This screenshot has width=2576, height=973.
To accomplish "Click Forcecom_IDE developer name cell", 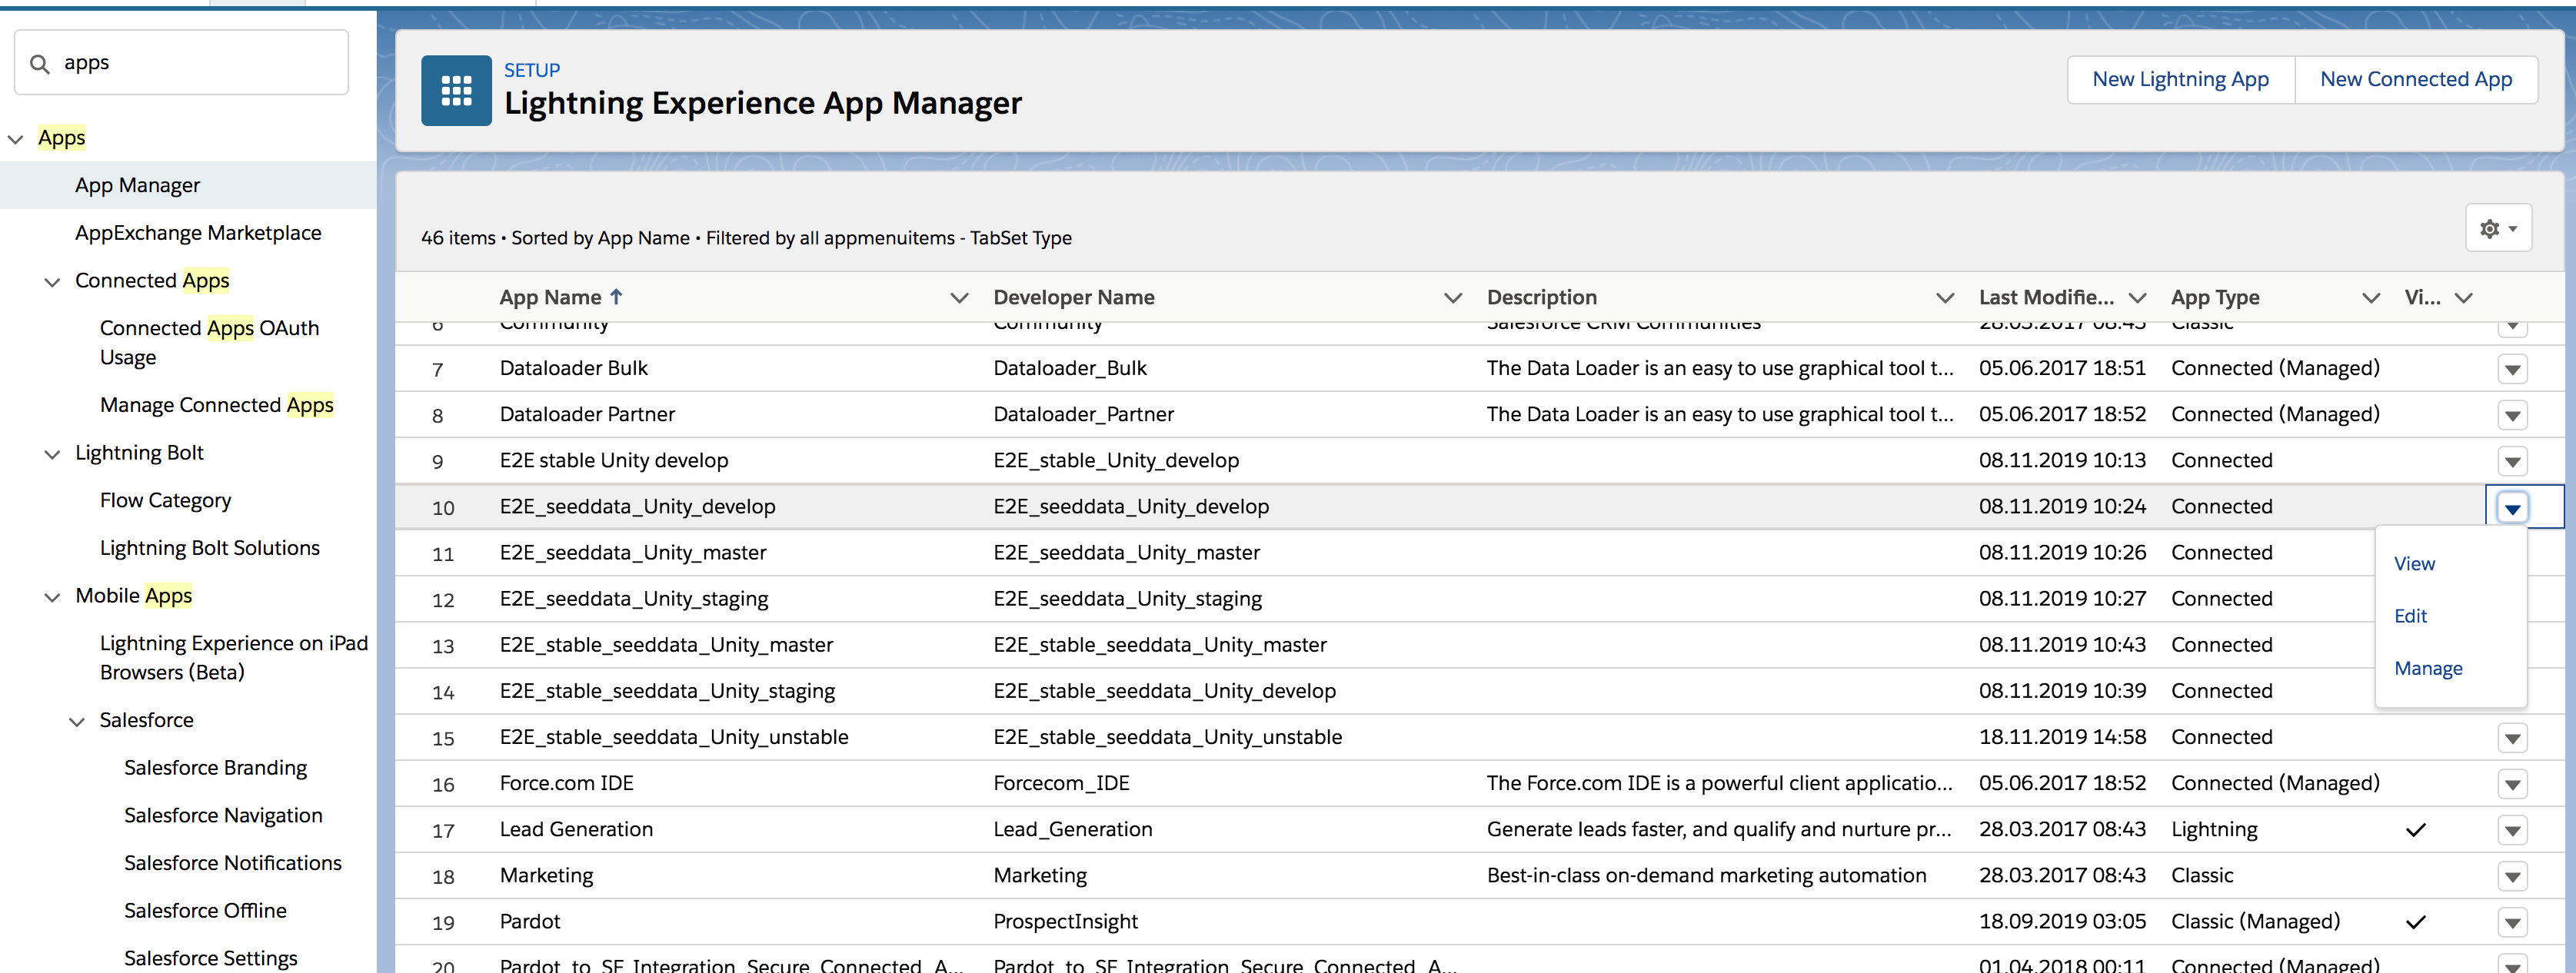I will point(1061,783).
